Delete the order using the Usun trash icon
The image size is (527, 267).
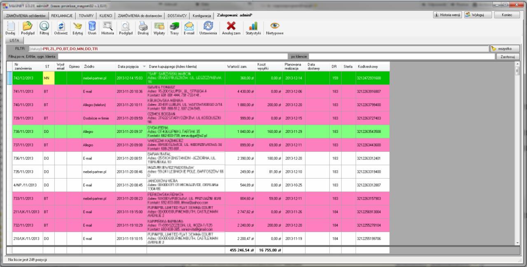(x=92, y=26)
